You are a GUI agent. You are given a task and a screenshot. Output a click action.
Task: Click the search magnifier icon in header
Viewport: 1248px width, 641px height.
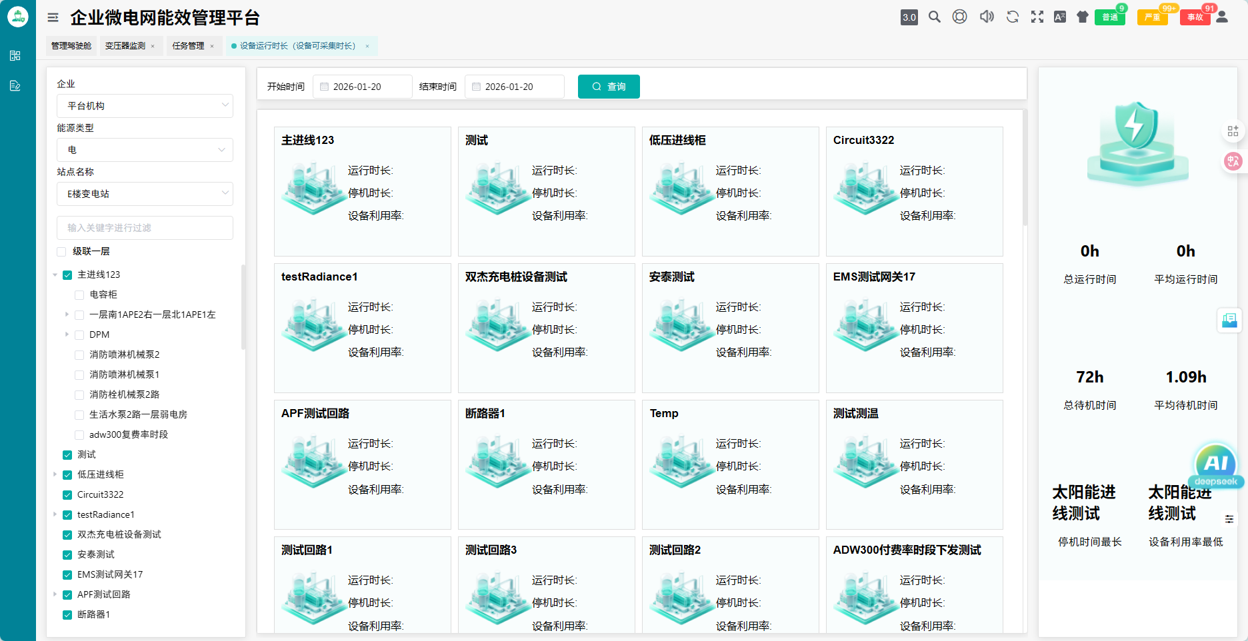click(935, 17)
